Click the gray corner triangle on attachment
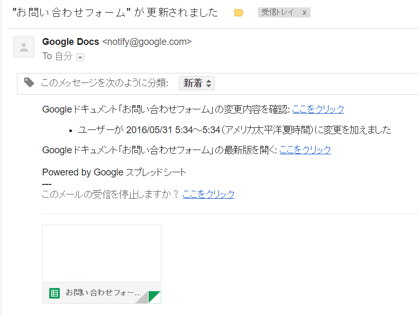The image size is (419, 316). click(141, 299)
